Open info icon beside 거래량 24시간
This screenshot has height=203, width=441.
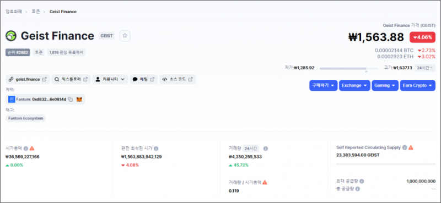[x=266, y=148]
